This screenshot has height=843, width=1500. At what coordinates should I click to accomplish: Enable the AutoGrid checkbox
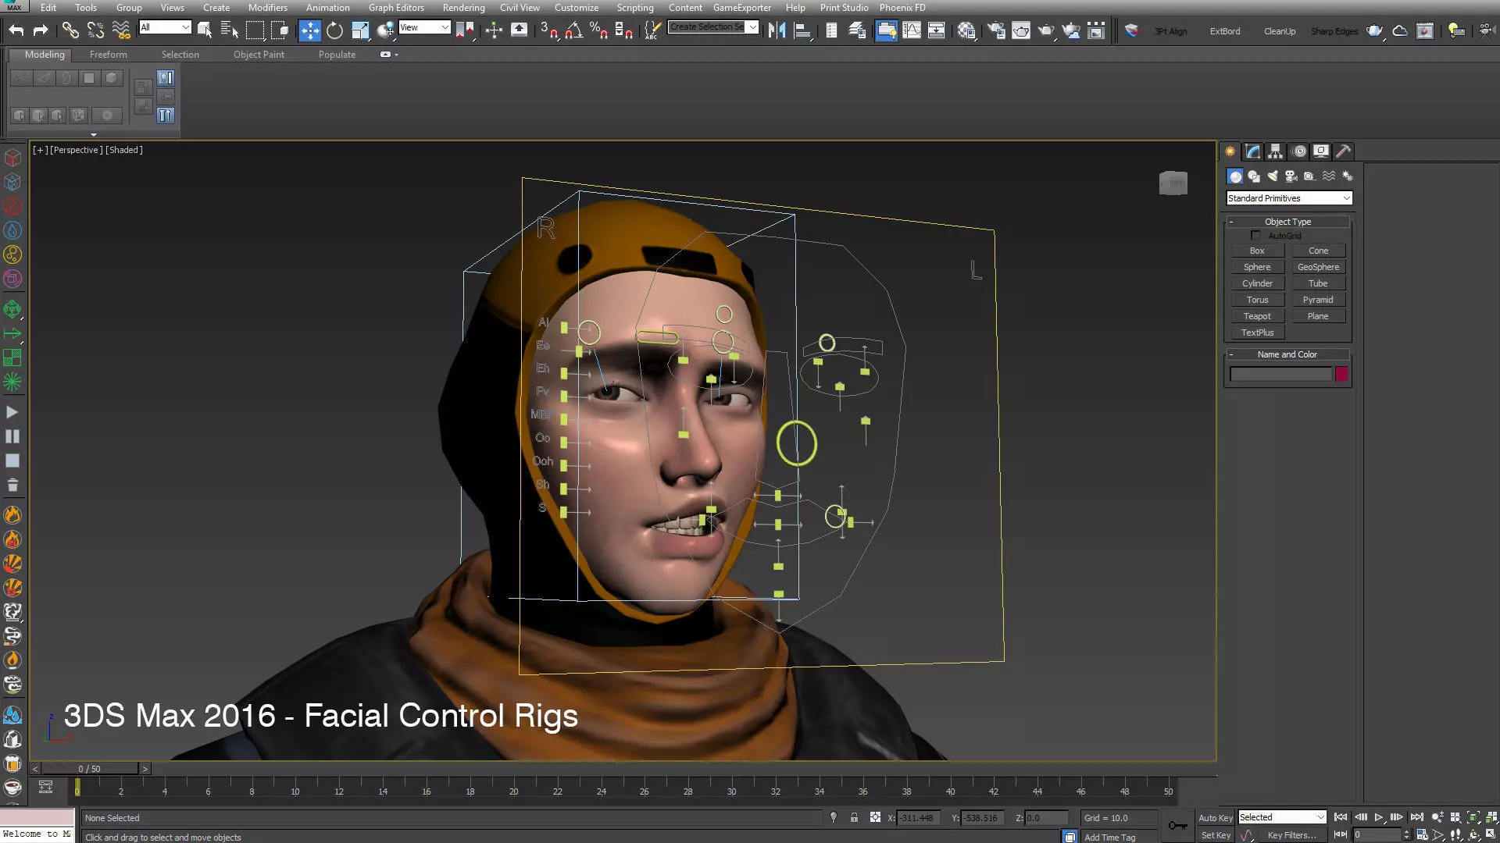point(1255,236)
